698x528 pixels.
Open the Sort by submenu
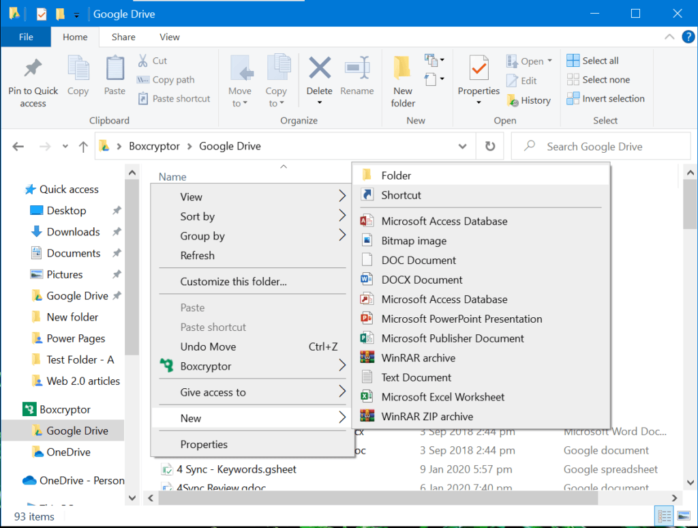coord(252,216)
